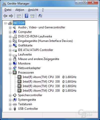Viewport: 100px width, 120px height.
Task: Select 'Eingabegeräte (Human Interface Devices)' label
Action: click(45, 41)
